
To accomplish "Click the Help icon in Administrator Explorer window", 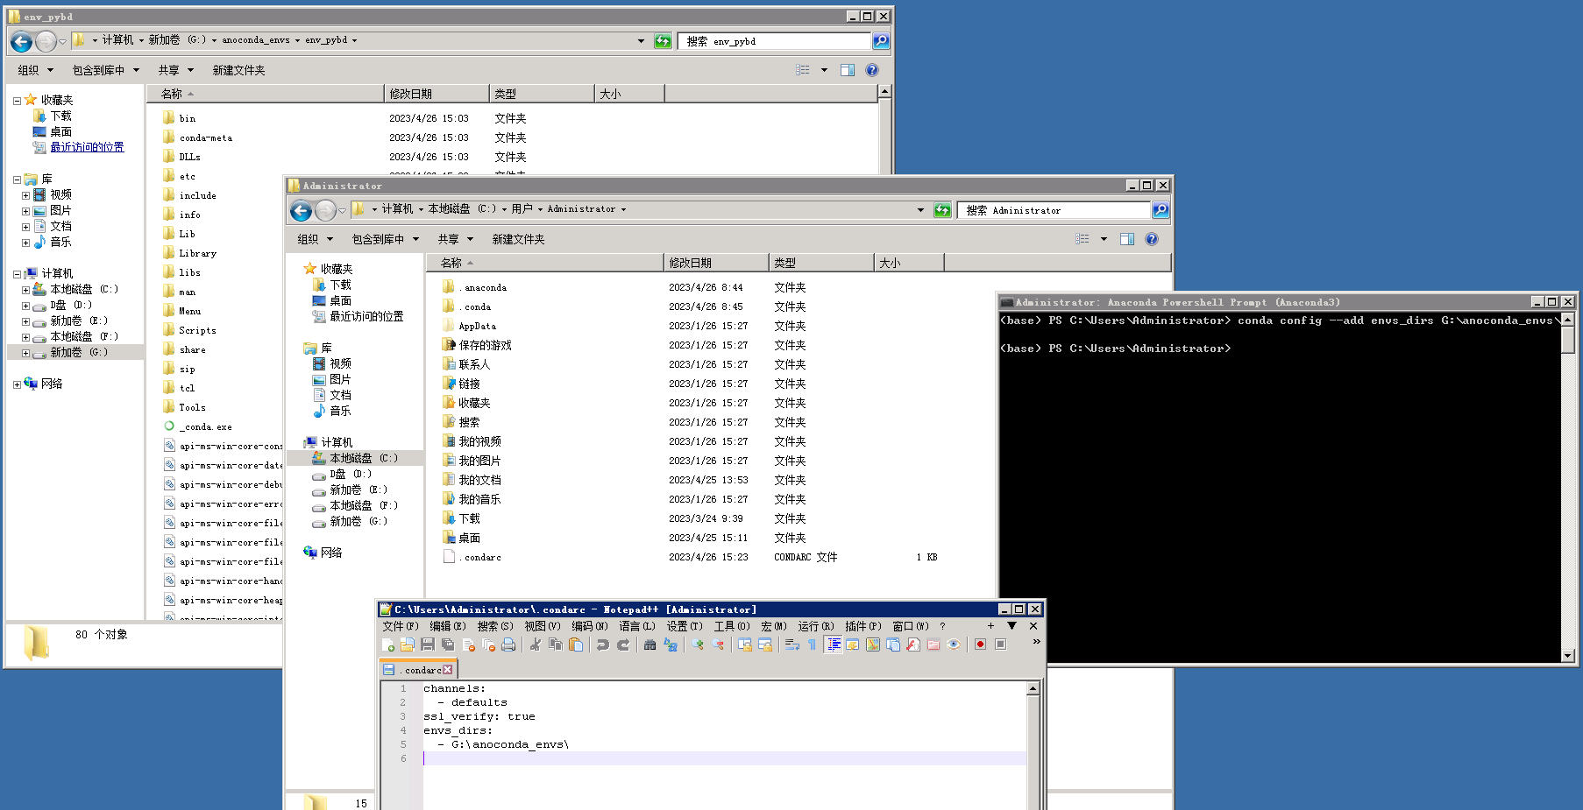I will [x=1152, y=239].
